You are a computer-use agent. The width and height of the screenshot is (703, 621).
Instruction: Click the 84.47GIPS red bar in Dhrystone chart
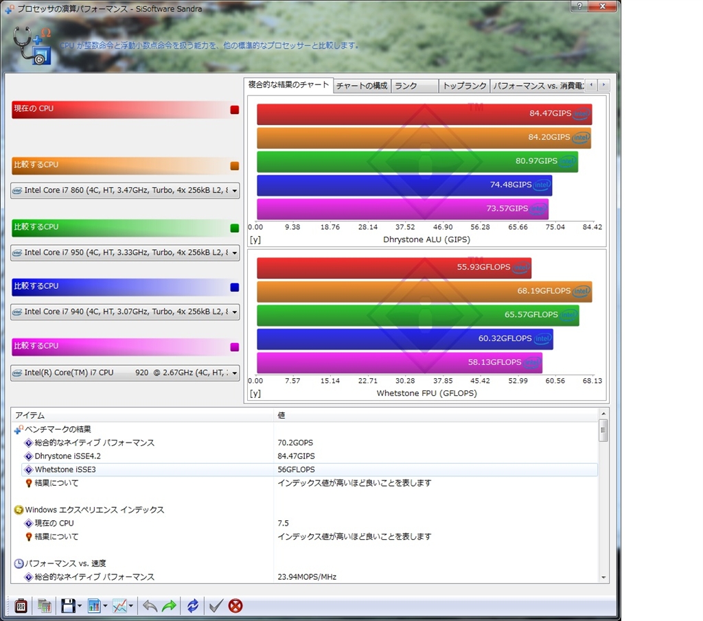(x=424, y=115)
